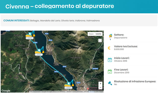Image resolution: width=158 pixels, height=96 pixels.
Task: Click the gavel Infrazione Europea icon
Action: click(110, 83)
